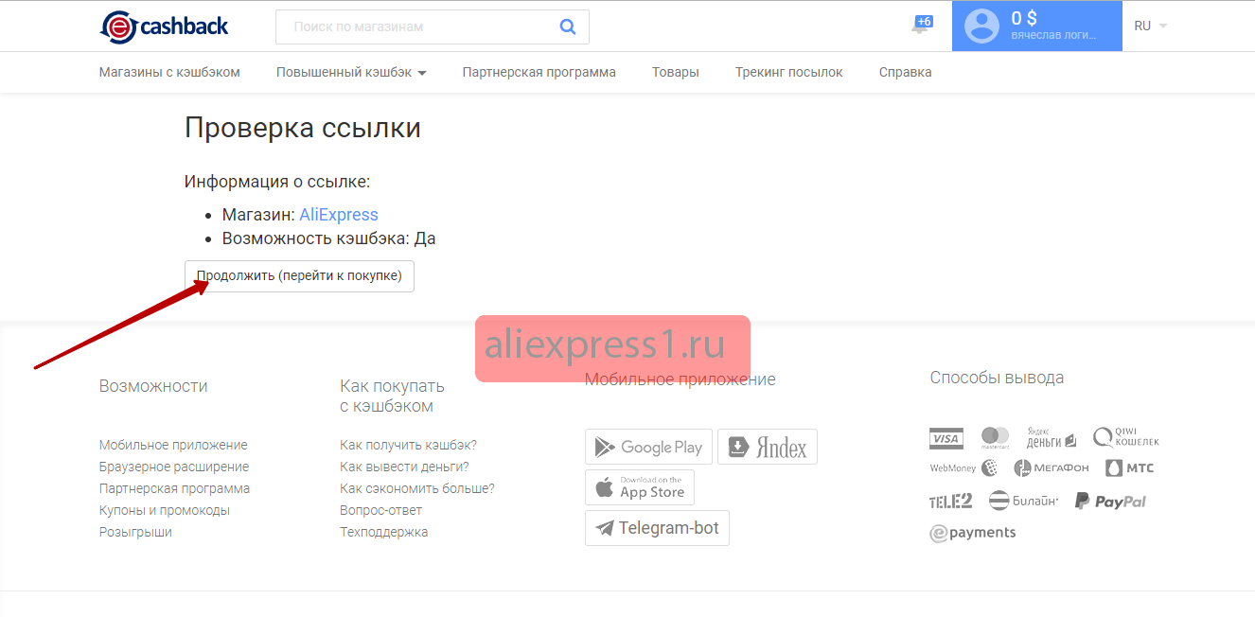The image size is (1255, 617).
Task: Open the account balance 0 $ panel
Action: (x=1037, y=26)
